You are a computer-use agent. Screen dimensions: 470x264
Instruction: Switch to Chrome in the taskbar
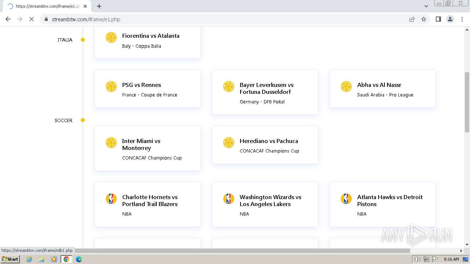click(66, 259)
